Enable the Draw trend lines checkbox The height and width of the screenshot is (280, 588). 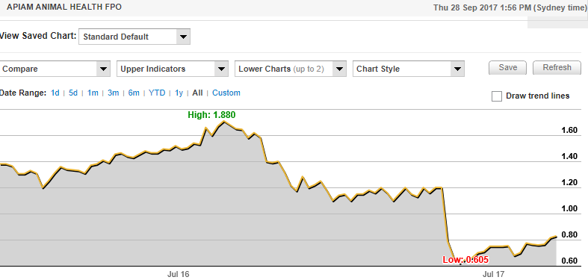tap(497, 96)
